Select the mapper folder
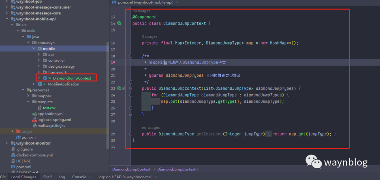 [44, 96]
